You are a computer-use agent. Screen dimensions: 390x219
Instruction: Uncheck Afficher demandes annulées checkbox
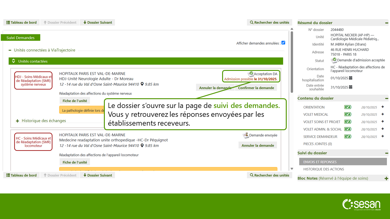[283, 43]
